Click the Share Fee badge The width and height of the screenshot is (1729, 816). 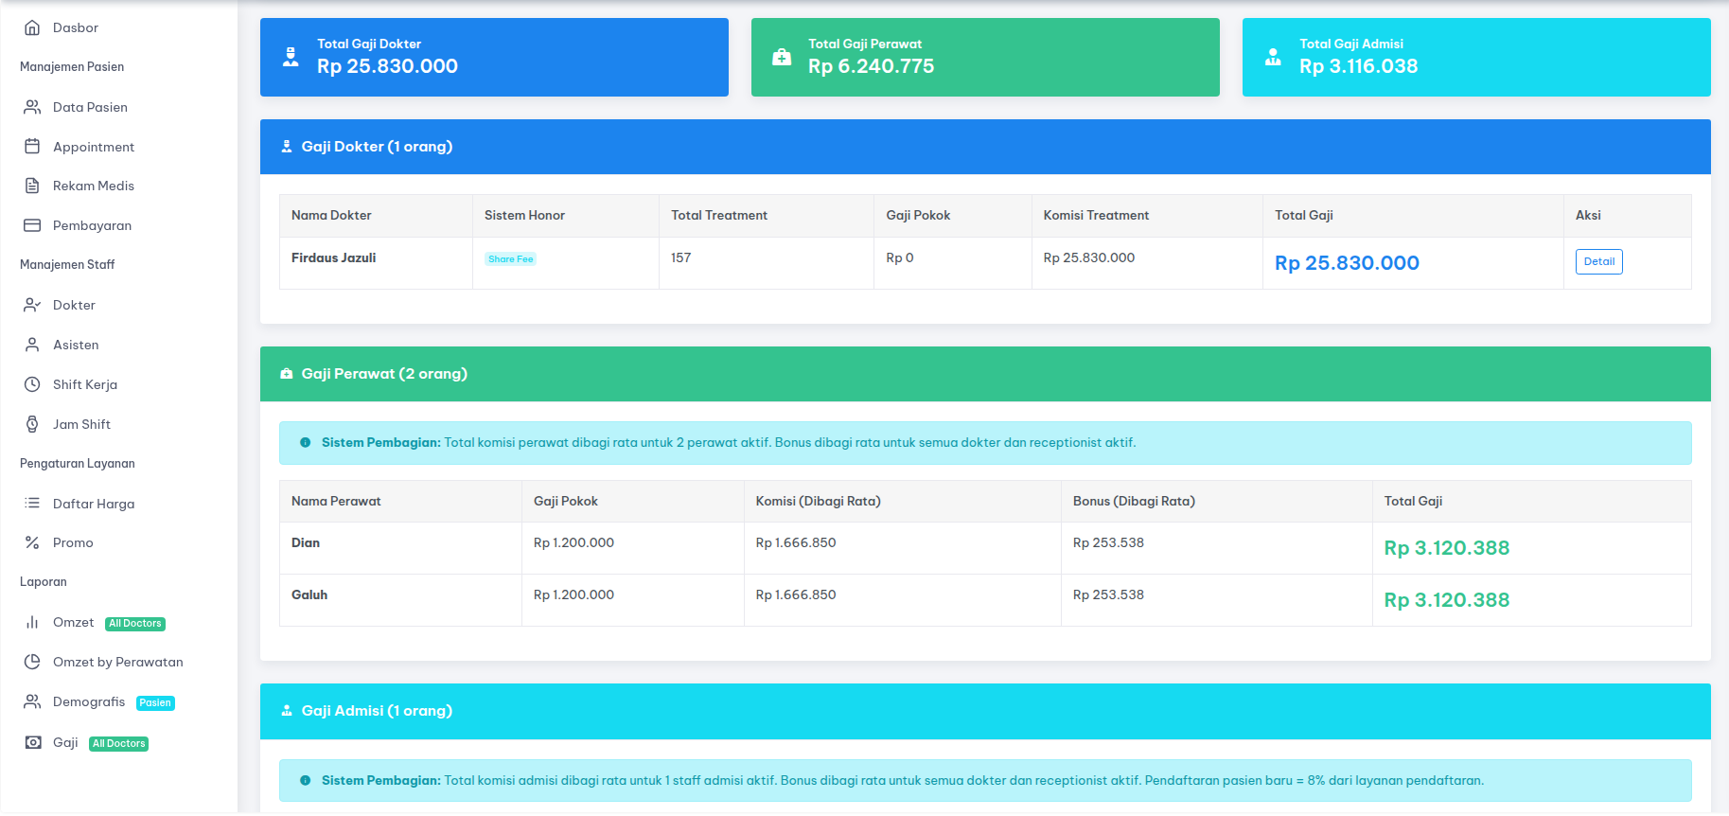[510, 259]
